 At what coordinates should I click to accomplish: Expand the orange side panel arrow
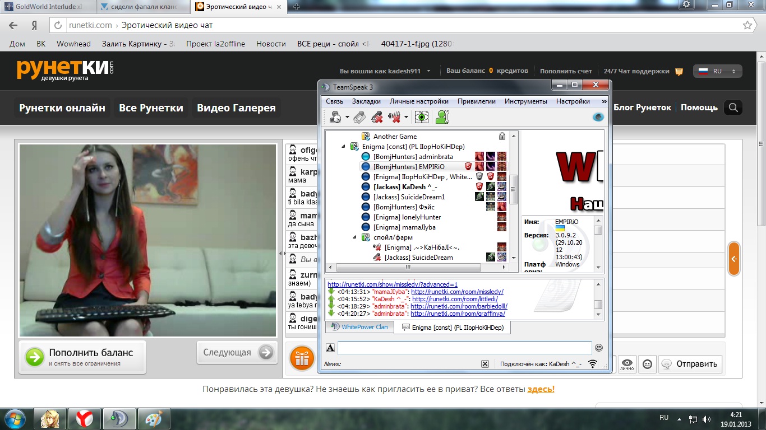[733, 259]
